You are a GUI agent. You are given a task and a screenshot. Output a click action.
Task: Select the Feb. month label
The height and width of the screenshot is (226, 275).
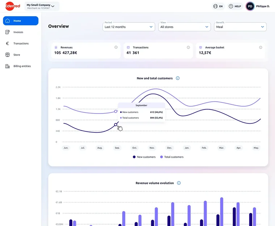pos(204,148)
